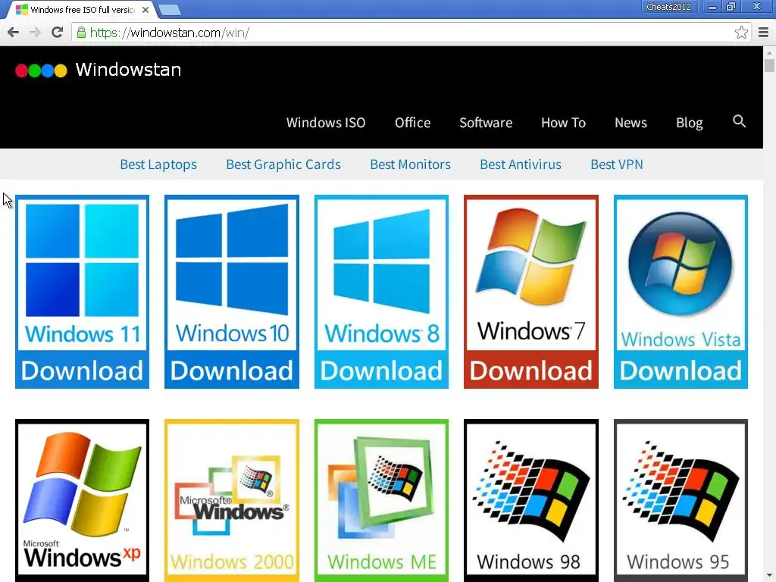Open the Windows 95 tile
This screenshot has width=776, height=582.
(x=681, y=500)
